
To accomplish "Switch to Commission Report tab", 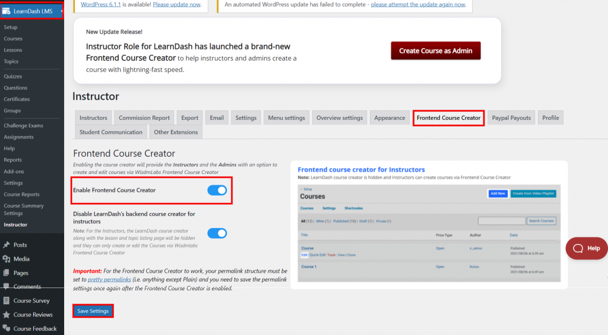I will tap(144, 118).
